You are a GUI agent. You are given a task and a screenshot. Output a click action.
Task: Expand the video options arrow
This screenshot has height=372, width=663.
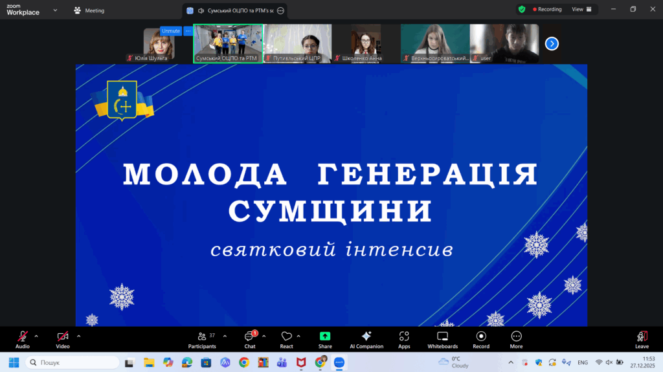pyautogui.click(x=79, y=336)
